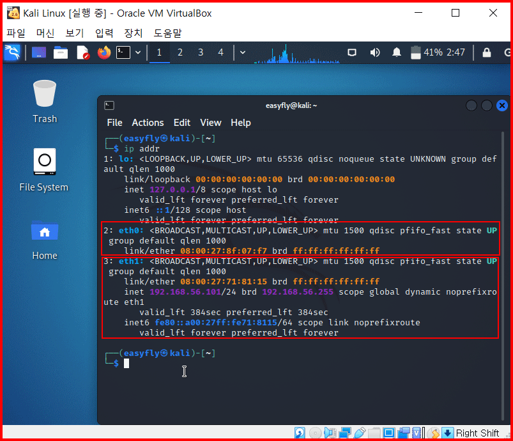
Task: Open the notifications bell icon
Action: pyautogui.click(x=397, y=52)
